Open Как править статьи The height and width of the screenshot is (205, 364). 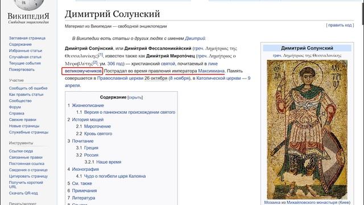point(26,95)
